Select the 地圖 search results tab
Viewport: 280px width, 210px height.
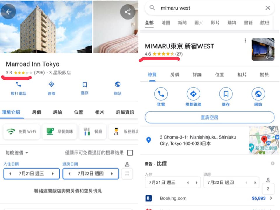tap(166, 23)
